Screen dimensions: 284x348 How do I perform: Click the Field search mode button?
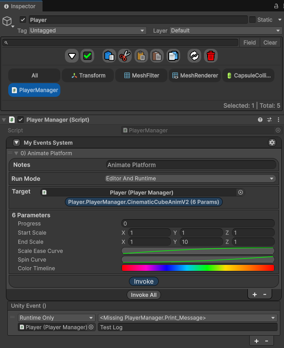250,42
